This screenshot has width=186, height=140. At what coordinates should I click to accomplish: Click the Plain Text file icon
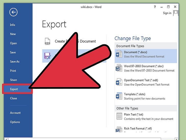119,116
